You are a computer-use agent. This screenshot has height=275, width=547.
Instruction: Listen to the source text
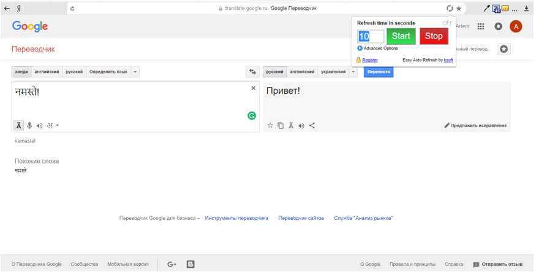(39, 126)
